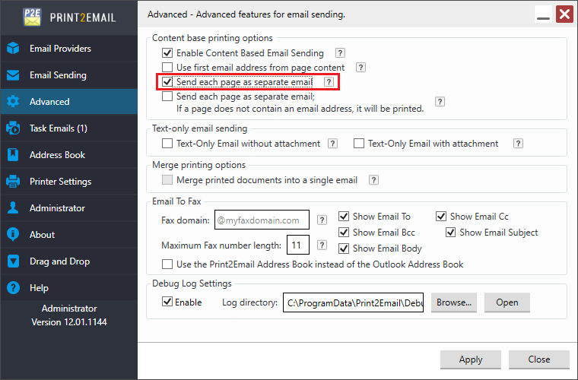Check Text-Only Email without attachment

pyautogui.click(x=167, y=143)
